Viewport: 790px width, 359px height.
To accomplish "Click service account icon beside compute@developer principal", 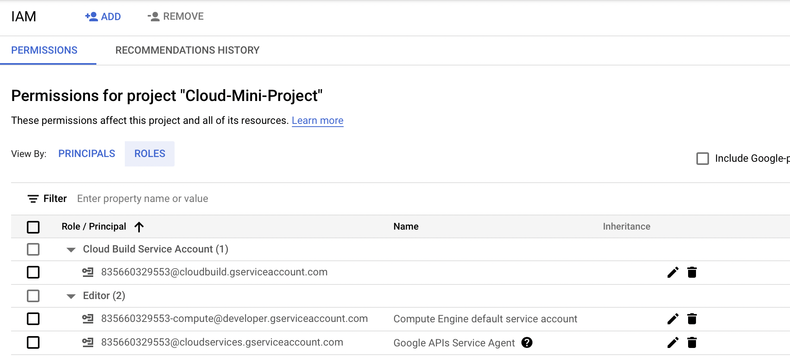I will click(x=88, y=319).
